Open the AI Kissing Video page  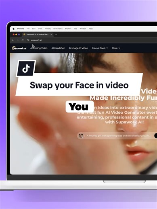click(39, 48)
